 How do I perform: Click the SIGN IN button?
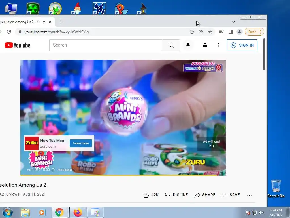(242, 45)
